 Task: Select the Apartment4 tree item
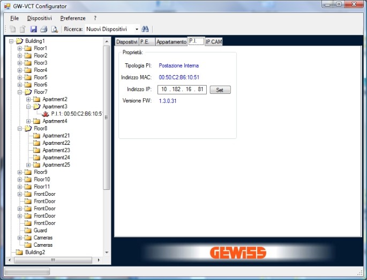click(55, 121)
